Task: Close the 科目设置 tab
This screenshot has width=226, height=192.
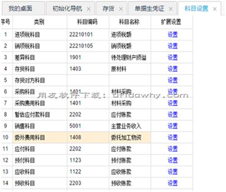Action: 215,9
